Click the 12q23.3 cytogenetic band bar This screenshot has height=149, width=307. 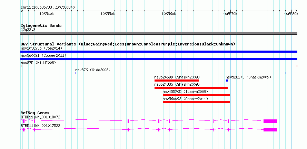point(159,33)
